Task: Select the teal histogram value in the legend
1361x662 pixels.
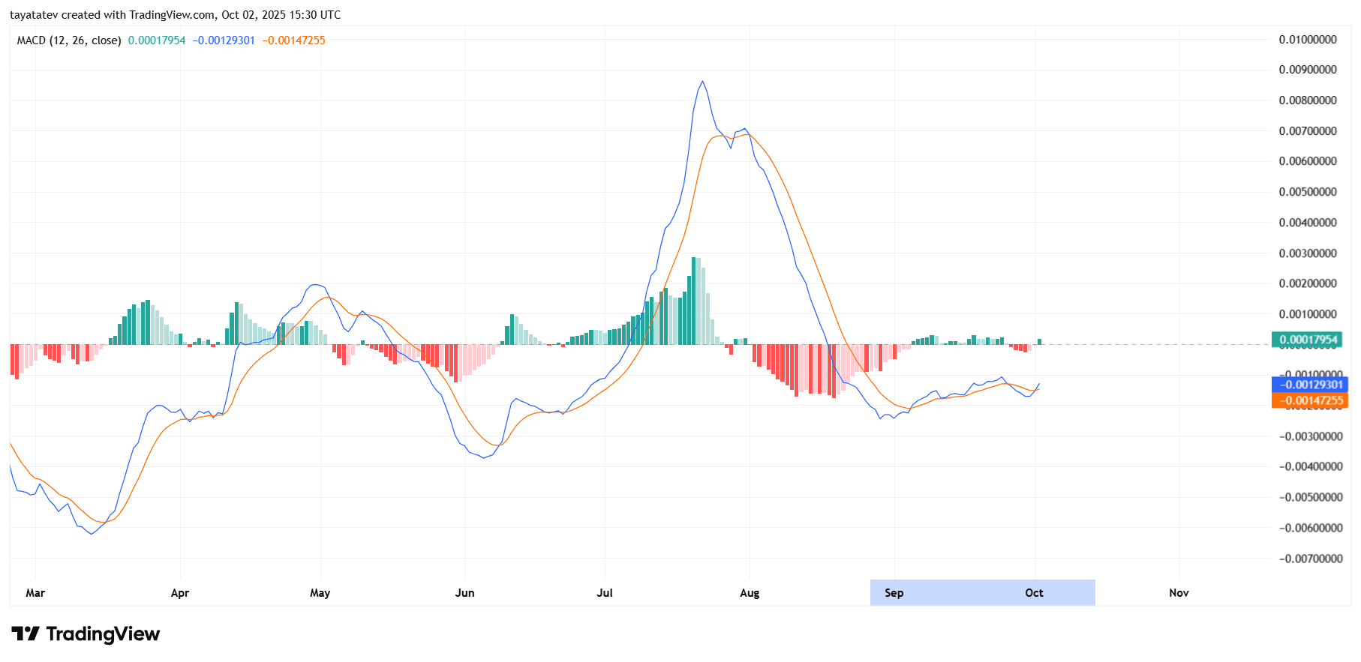Action: (157, 40)
